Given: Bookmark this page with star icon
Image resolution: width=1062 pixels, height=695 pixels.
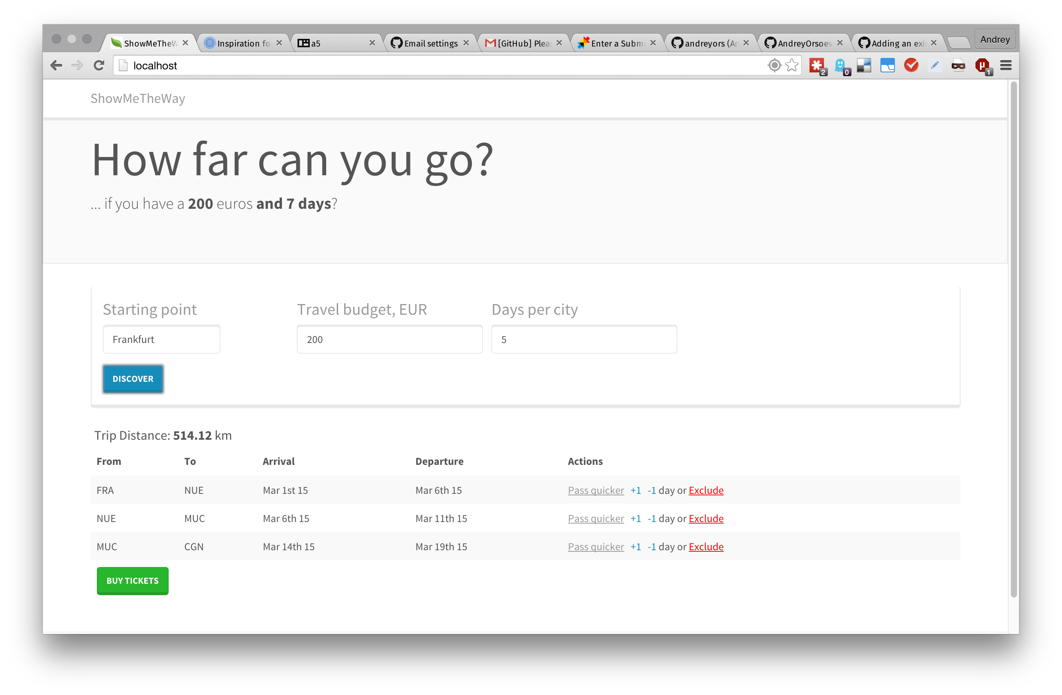Looking at the screenshot, I should (x=792, y=66).
